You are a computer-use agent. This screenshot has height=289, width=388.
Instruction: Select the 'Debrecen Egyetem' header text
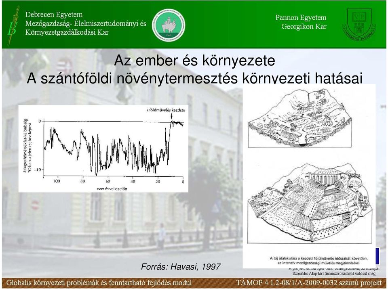54,15
